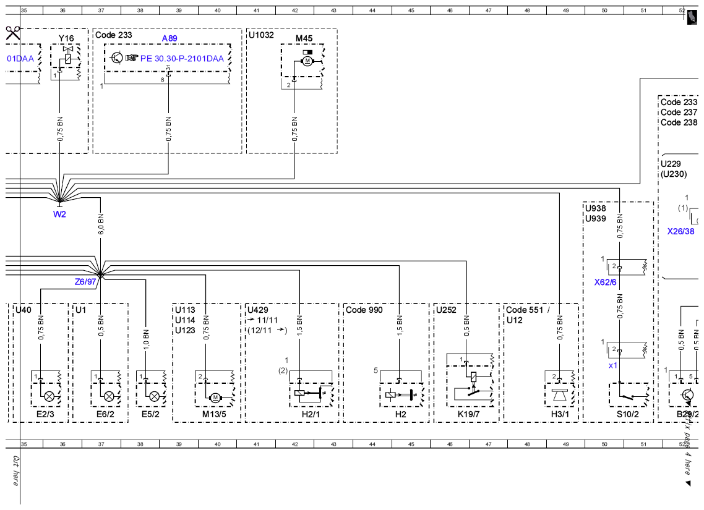Select the E6/2 lamp symbol
Screen dimensions: 704x510
tap(109, 396)
